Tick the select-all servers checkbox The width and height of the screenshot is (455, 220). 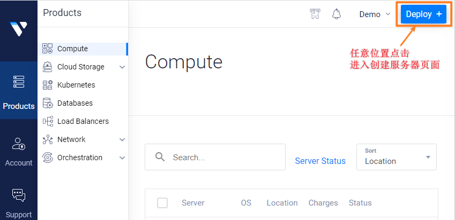pyautogui.click(x=162, y=203)
